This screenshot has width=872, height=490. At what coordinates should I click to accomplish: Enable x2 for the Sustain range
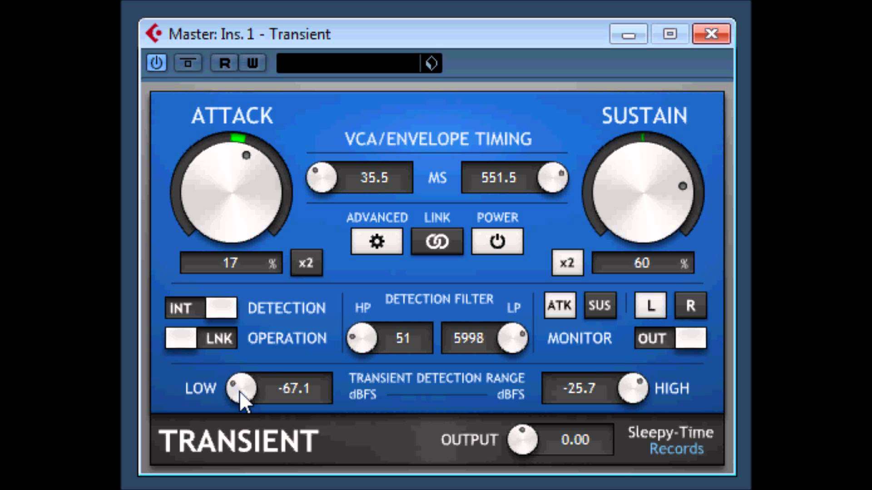pyautogui.click(x=567, y=263)
